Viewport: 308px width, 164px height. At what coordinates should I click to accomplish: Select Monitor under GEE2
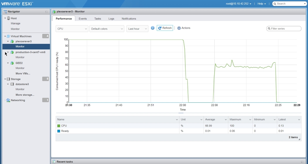coord(20,68)
